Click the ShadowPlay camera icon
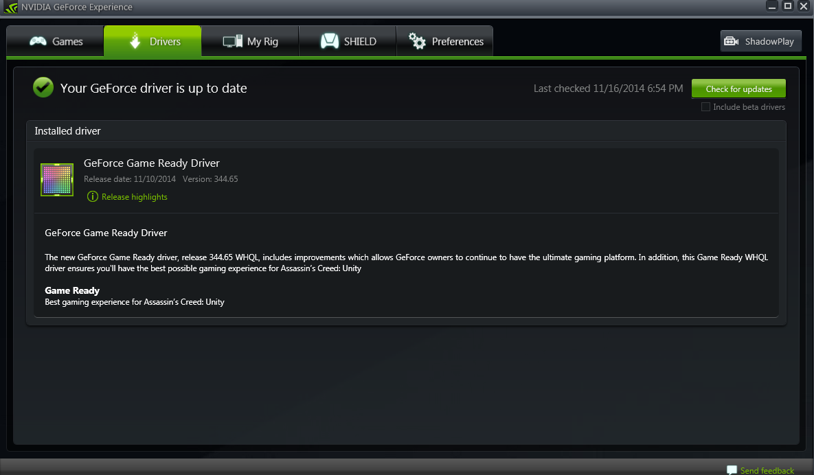This screenshot has width=814, height=475. [x=732, y=41]
